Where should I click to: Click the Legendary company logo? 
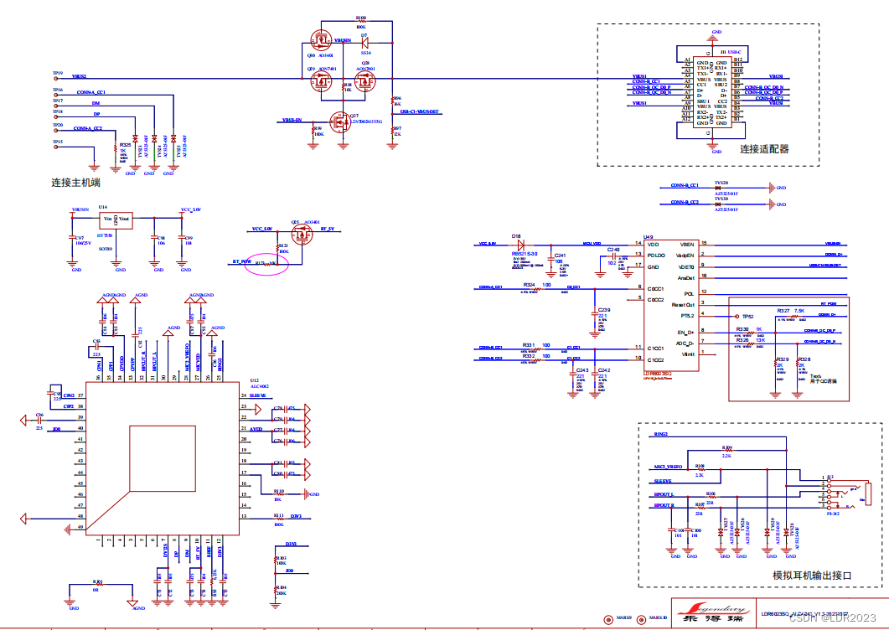point(713,612)
